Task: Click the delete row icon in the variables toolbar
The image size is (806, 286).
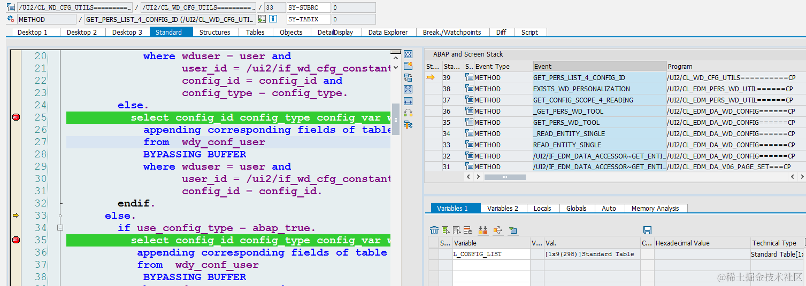Action: coord(468,231)
